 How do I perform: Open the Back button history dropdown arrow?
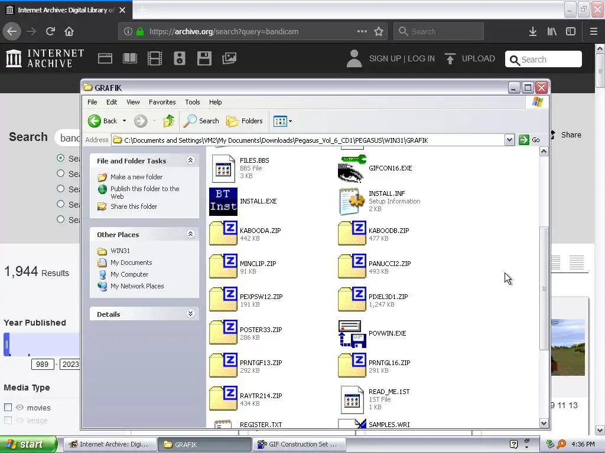pyautogui.click(x=124, y=121)
